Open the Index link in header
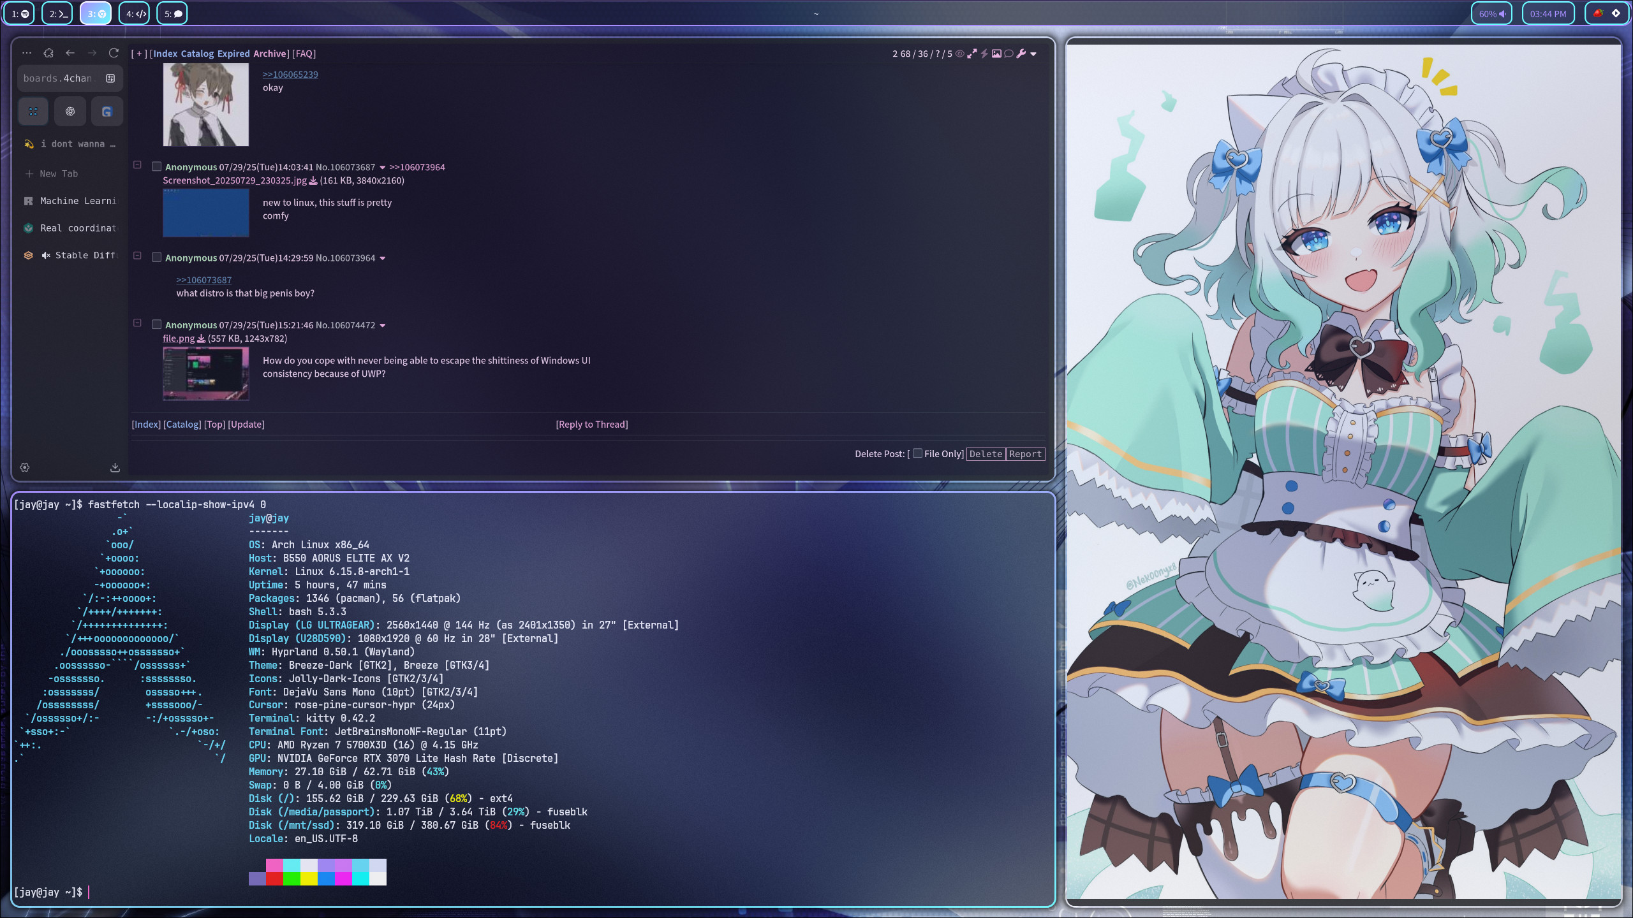1633x918 pixels. (165, 54)
